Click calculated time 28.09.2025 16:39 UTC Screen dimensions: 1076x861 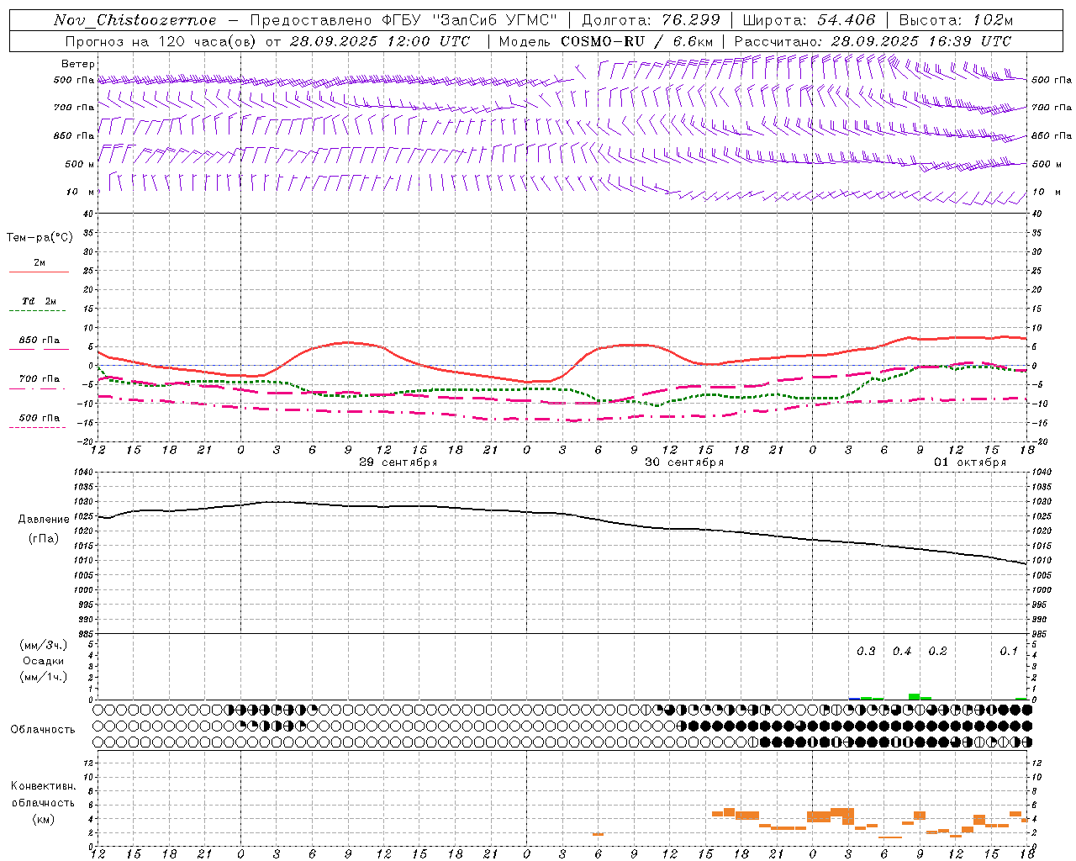point(921,41)
